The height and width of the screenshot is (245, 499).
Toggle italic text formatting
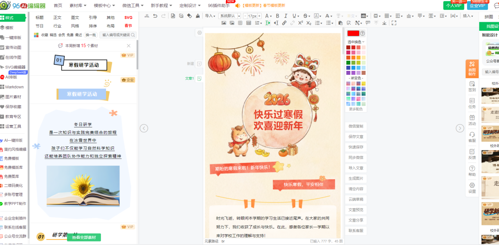[286, 16]
